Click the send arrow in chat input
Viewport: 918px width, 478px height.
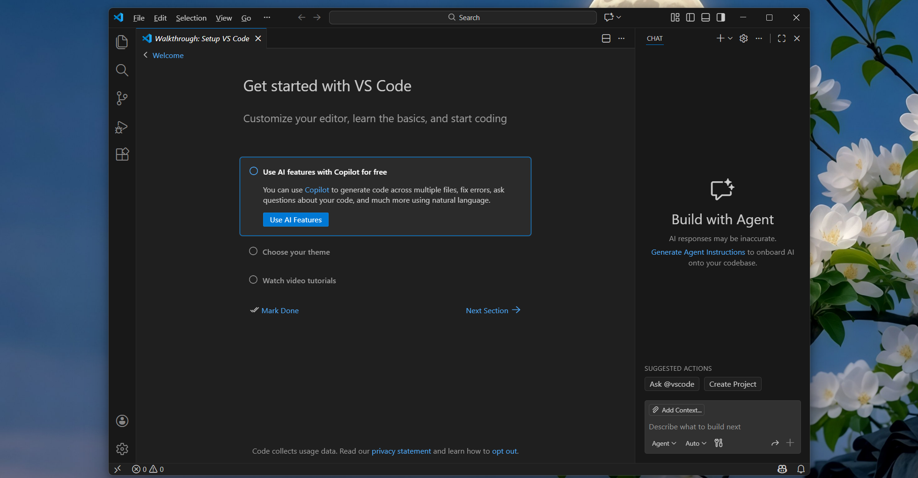pos(775,443)
